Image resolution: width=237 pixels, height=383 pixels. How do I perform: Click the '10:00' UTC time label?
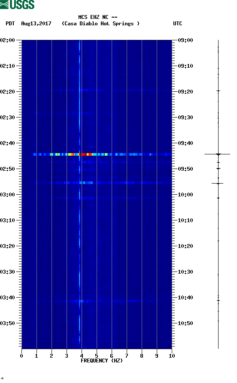pos(185,195)
